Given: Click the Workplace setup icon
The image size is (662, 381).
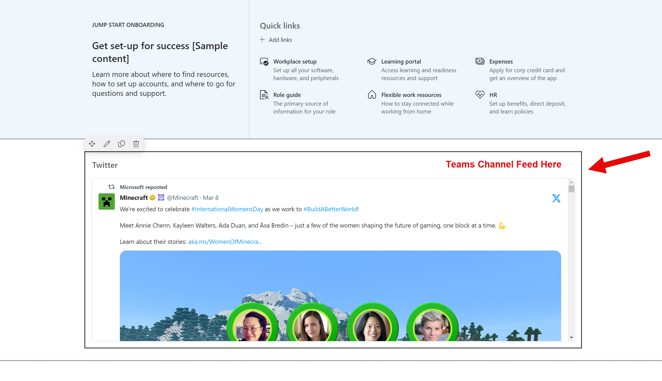Looking at the screenshot, I should point(264,62).
